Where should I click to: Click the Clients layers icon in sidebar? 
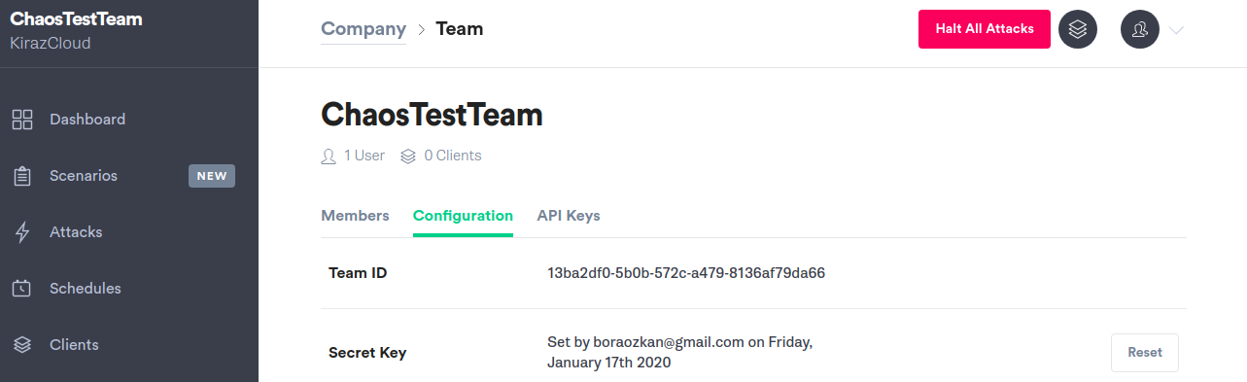pyautogui.click(x=22, y=345)
